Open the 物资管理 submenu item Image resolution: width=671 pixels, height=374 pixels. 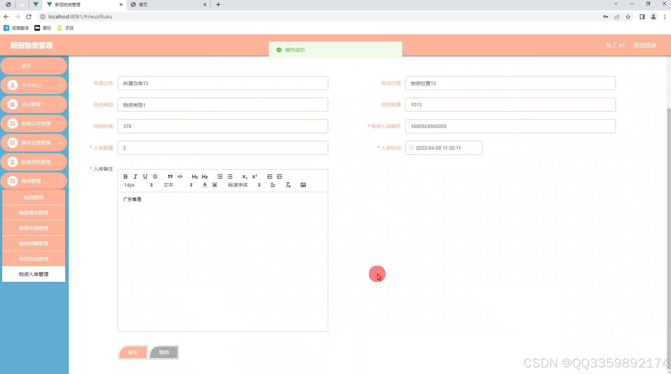click(x=34, y=197)
